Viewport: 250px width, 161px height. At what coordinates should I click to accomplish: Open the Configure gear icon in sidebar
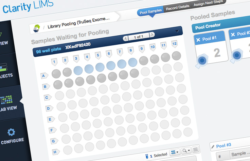point(11,133)
